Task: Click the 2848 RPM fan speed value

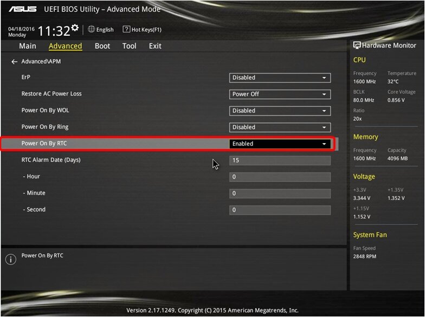Action: coord(365,256)
